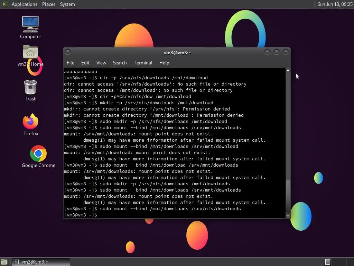Open the Places menu
This screenshot has height=266, width=354.
point(48,4)
